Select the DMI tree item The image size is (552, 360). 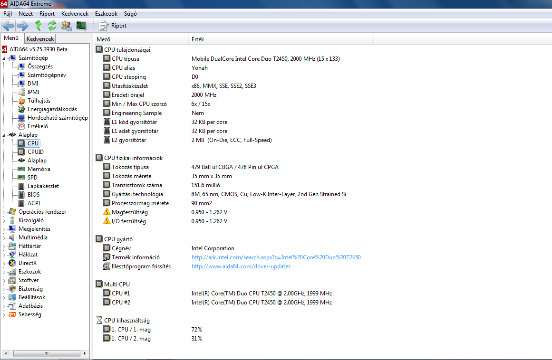click(x=33, y=83)
